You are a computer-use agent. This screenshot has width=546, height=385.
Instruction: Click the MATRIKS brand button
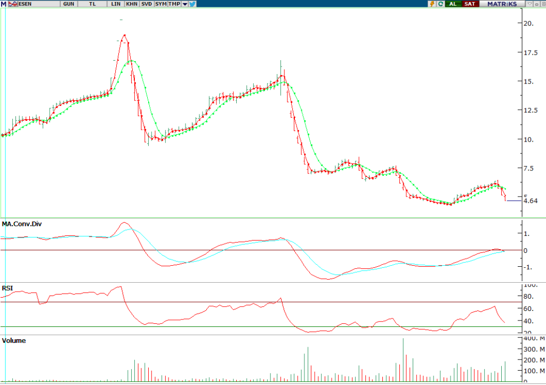click(502, 4)
